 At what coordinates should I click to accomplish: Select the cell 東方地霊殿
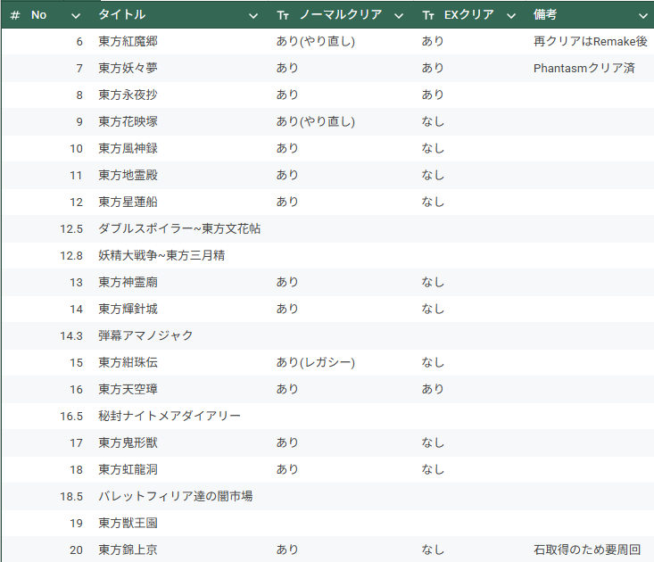tap(128, 175)
